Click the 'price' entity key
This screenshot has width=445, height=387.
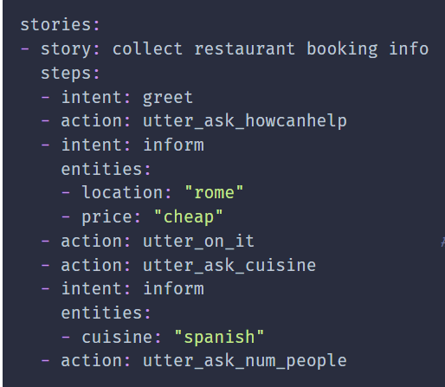point(107,217)
